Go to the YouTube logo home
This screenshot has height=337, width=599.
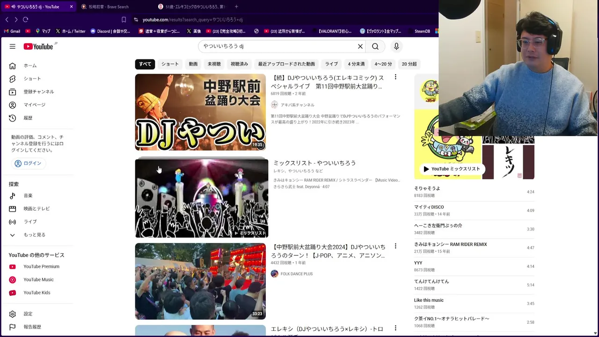coord(38,46)
